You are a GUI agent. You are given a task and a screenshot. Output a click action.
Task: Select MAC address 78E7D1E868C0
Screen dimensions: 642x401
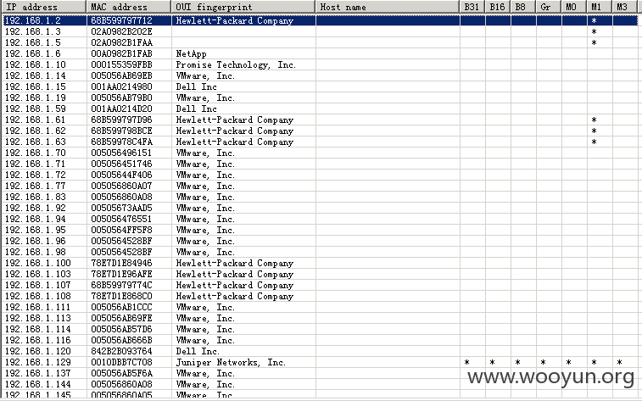point(121,297)
